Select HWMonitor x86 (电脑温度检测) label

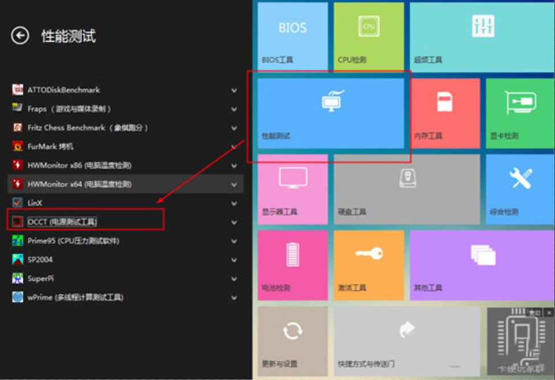point(79,165)
